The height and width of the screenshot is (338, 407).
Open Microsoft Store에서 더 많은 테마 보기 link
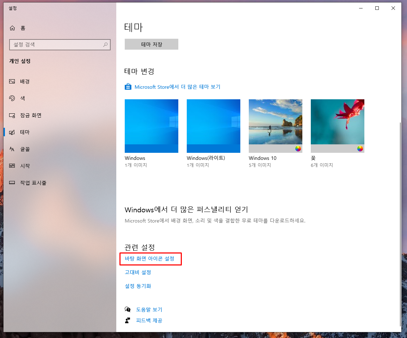[177, 87]
